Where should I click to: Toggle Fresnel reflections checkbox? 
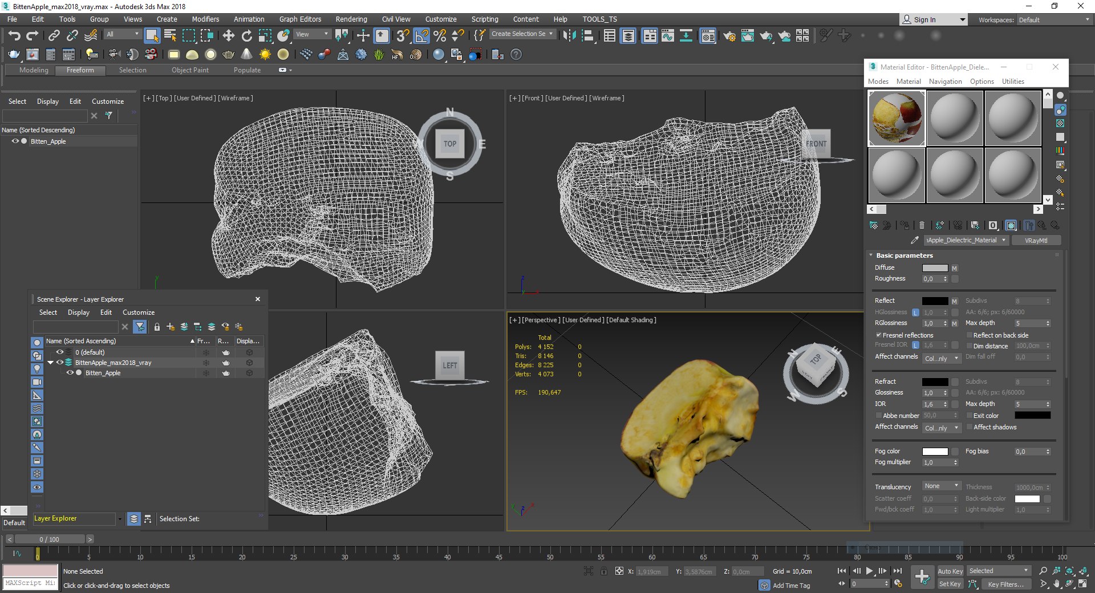[879, 335]
